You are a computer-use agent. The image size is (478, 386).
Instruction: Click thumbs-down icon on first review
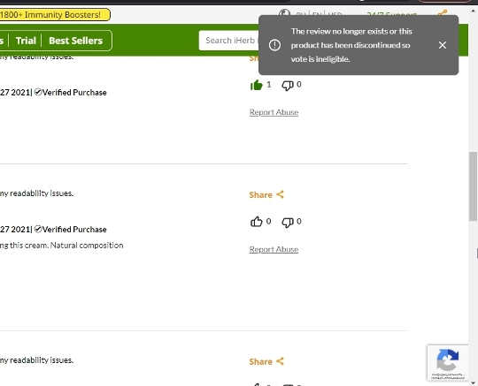288,85
